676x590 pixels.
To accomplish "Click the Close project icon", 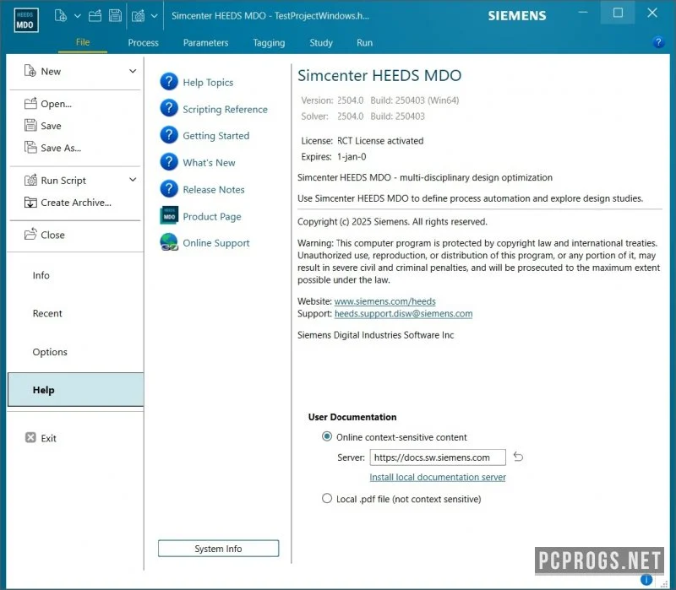I will pyautogui.click(x=30, y=235).
